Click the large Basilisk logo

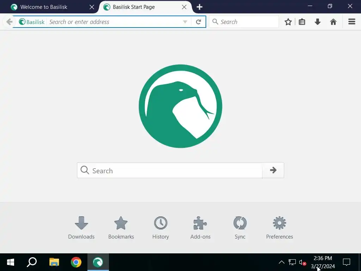pos(180,106)
